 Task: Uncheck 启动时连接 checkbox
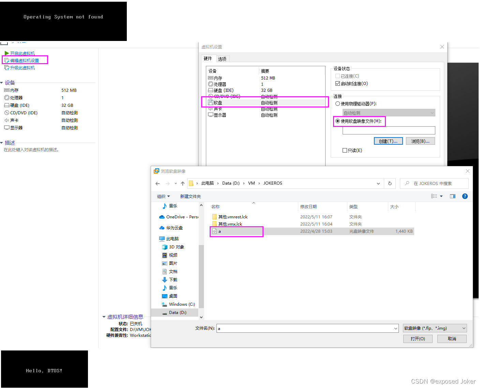pyautogui.click(x=337, y=84)
